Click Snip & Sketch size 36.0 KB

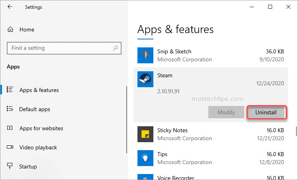pyautogui.click(x=275, y=51)
